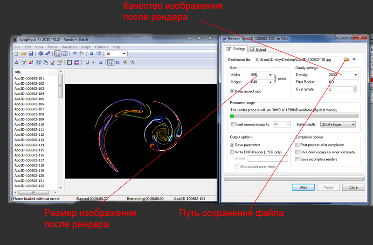Click the blue arrow beside the destination folder icon

coord(354,60)
